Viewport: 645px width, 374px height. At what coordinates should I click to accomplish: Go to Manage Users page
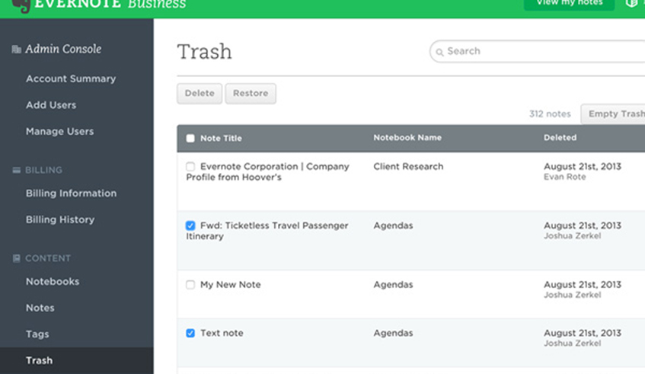(59, 132)
